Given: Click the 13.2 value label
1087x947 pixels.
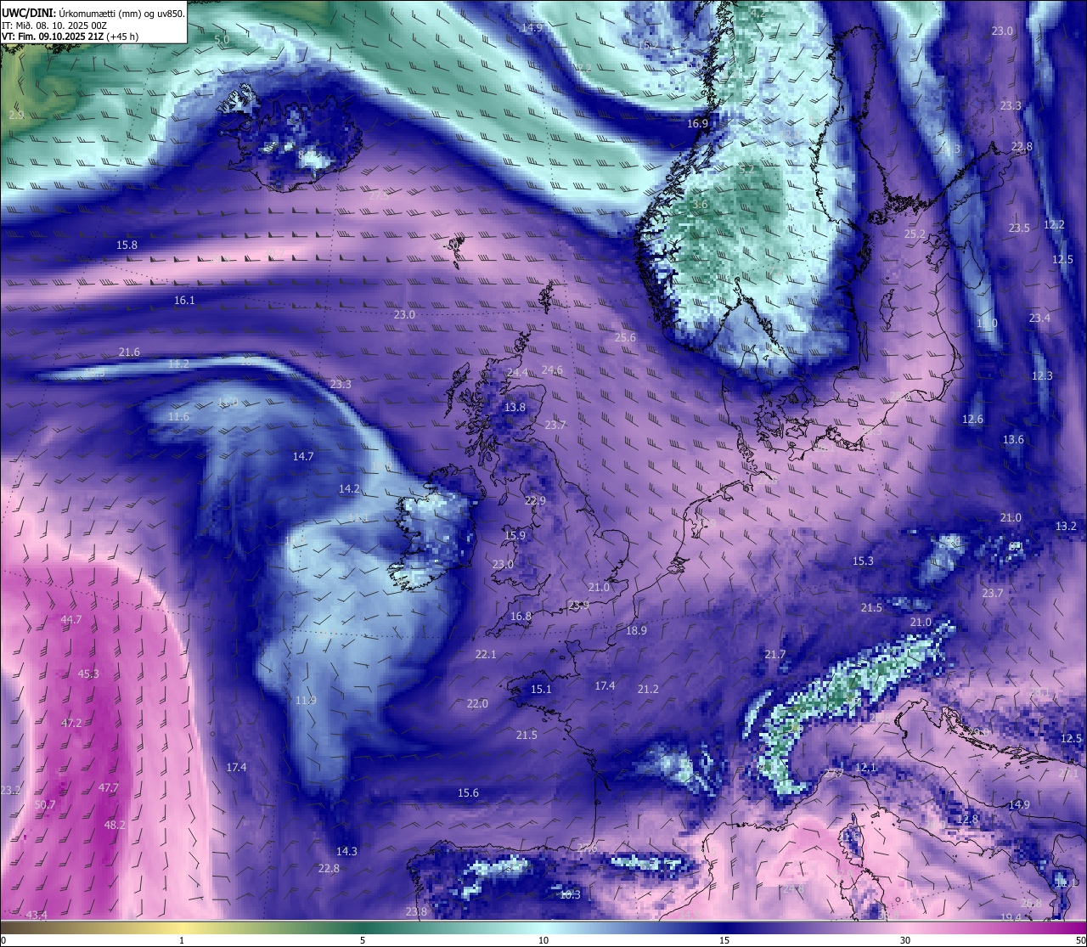Looking at the screenshot, I should coord(1066,526).
